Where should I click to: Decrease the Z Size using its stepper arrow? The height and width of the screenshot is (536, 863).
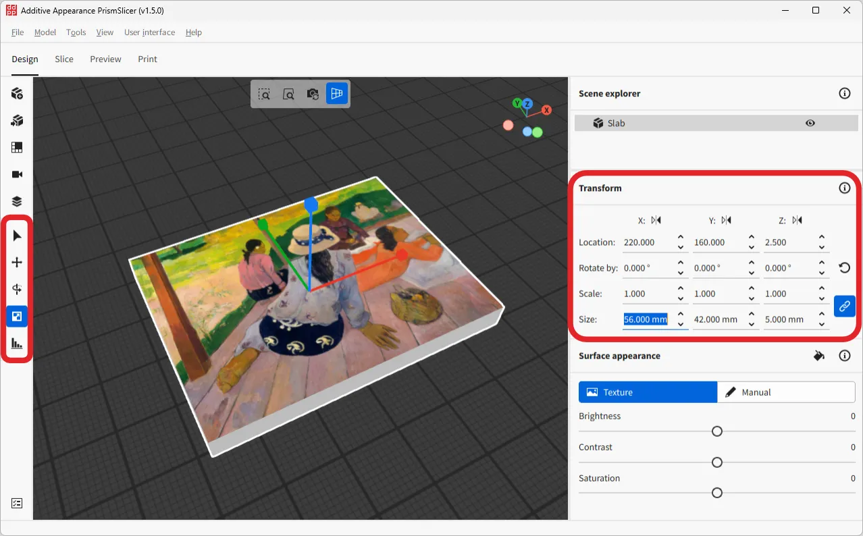(822, 323)
